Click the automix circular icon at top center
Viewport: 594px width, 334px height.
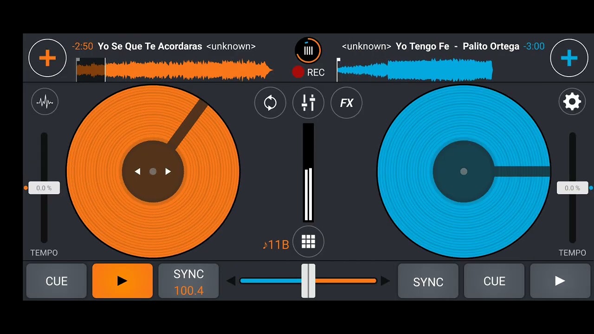coord(308,51)
